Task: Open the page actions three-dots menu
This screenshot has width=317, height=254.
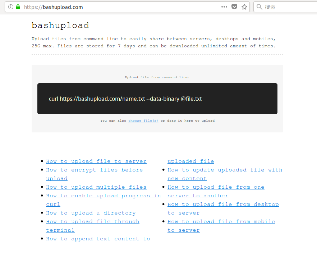Action: (x=224, y=7)
